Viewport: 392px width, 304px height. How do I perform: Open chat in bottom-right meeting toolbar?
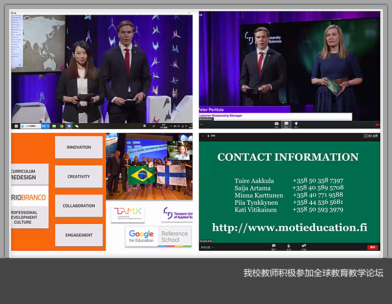[274, 246]
